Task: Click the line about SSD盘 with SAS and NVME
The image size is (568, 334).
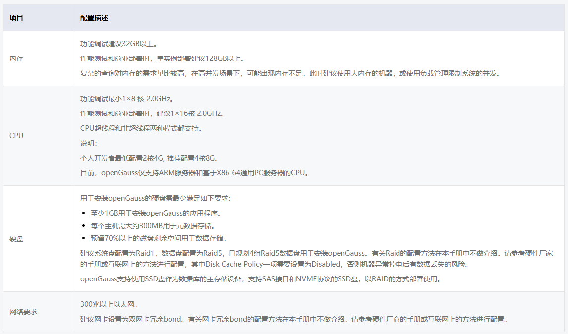Action: pyautogui.click(x=261, y=279)
